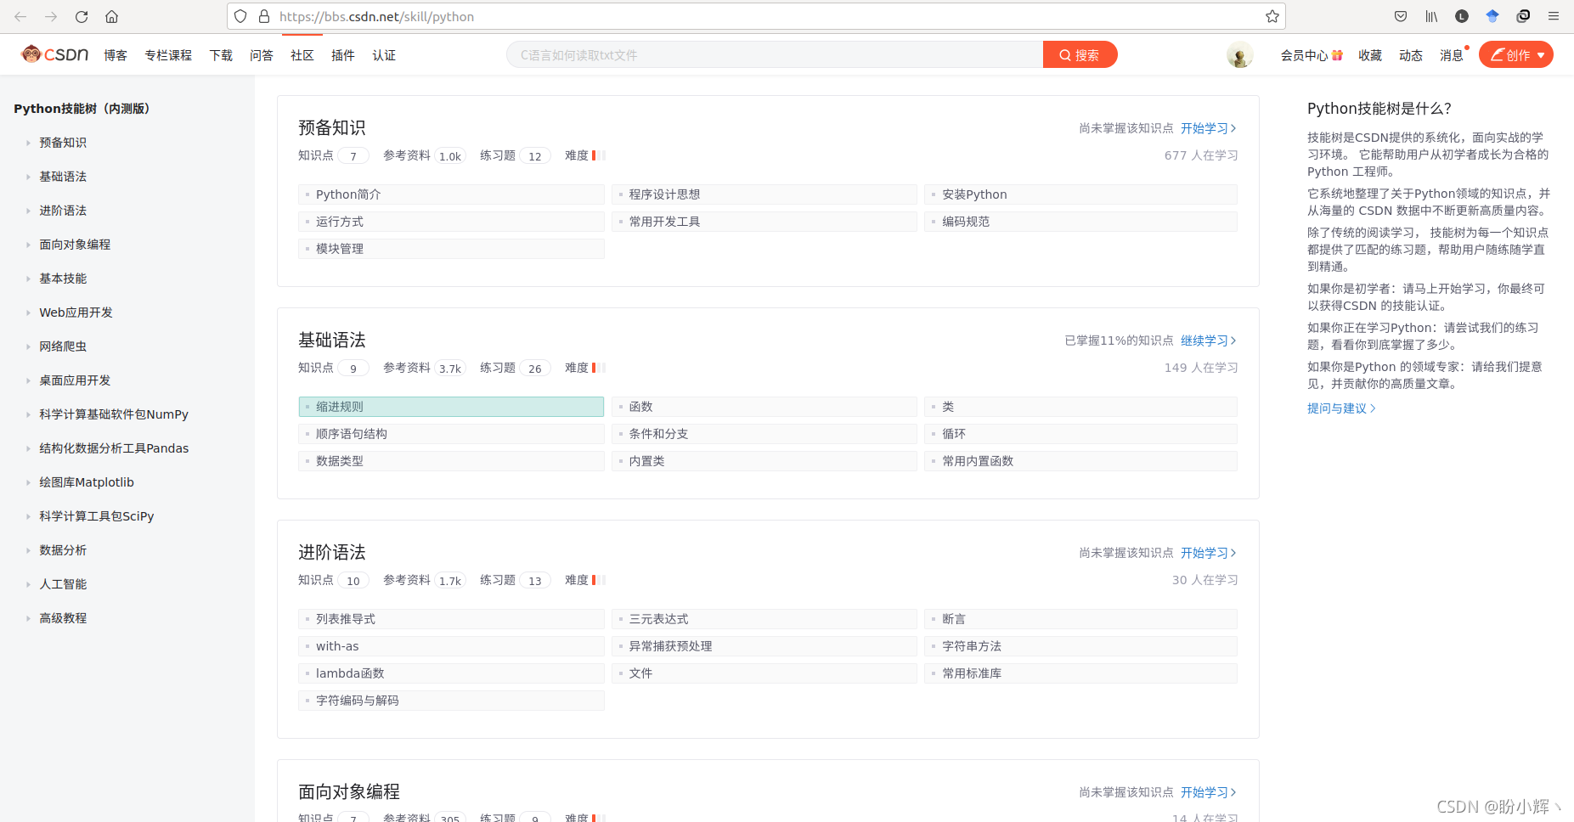This screenshot has height=822, width=1574.
Task: Click the browser back arrow
Action: tap(20, 16)
